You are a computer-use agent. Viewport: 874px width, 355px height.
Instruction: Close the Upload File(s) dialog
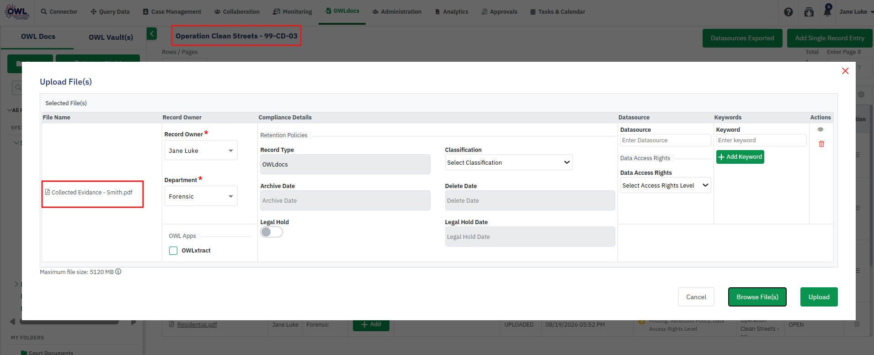tap(845, 71)
